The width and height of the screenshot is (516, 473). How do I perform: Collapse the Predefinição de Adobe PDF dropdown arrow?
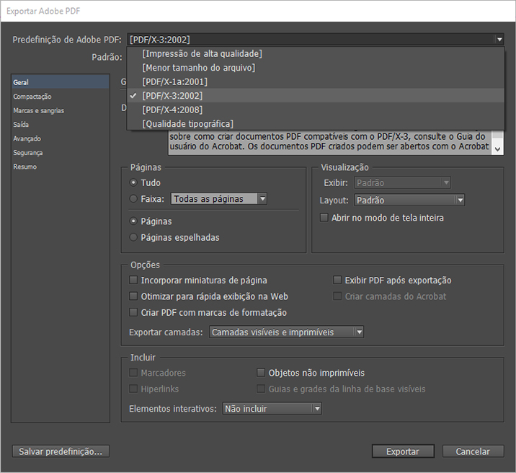(x=499, y=40)
